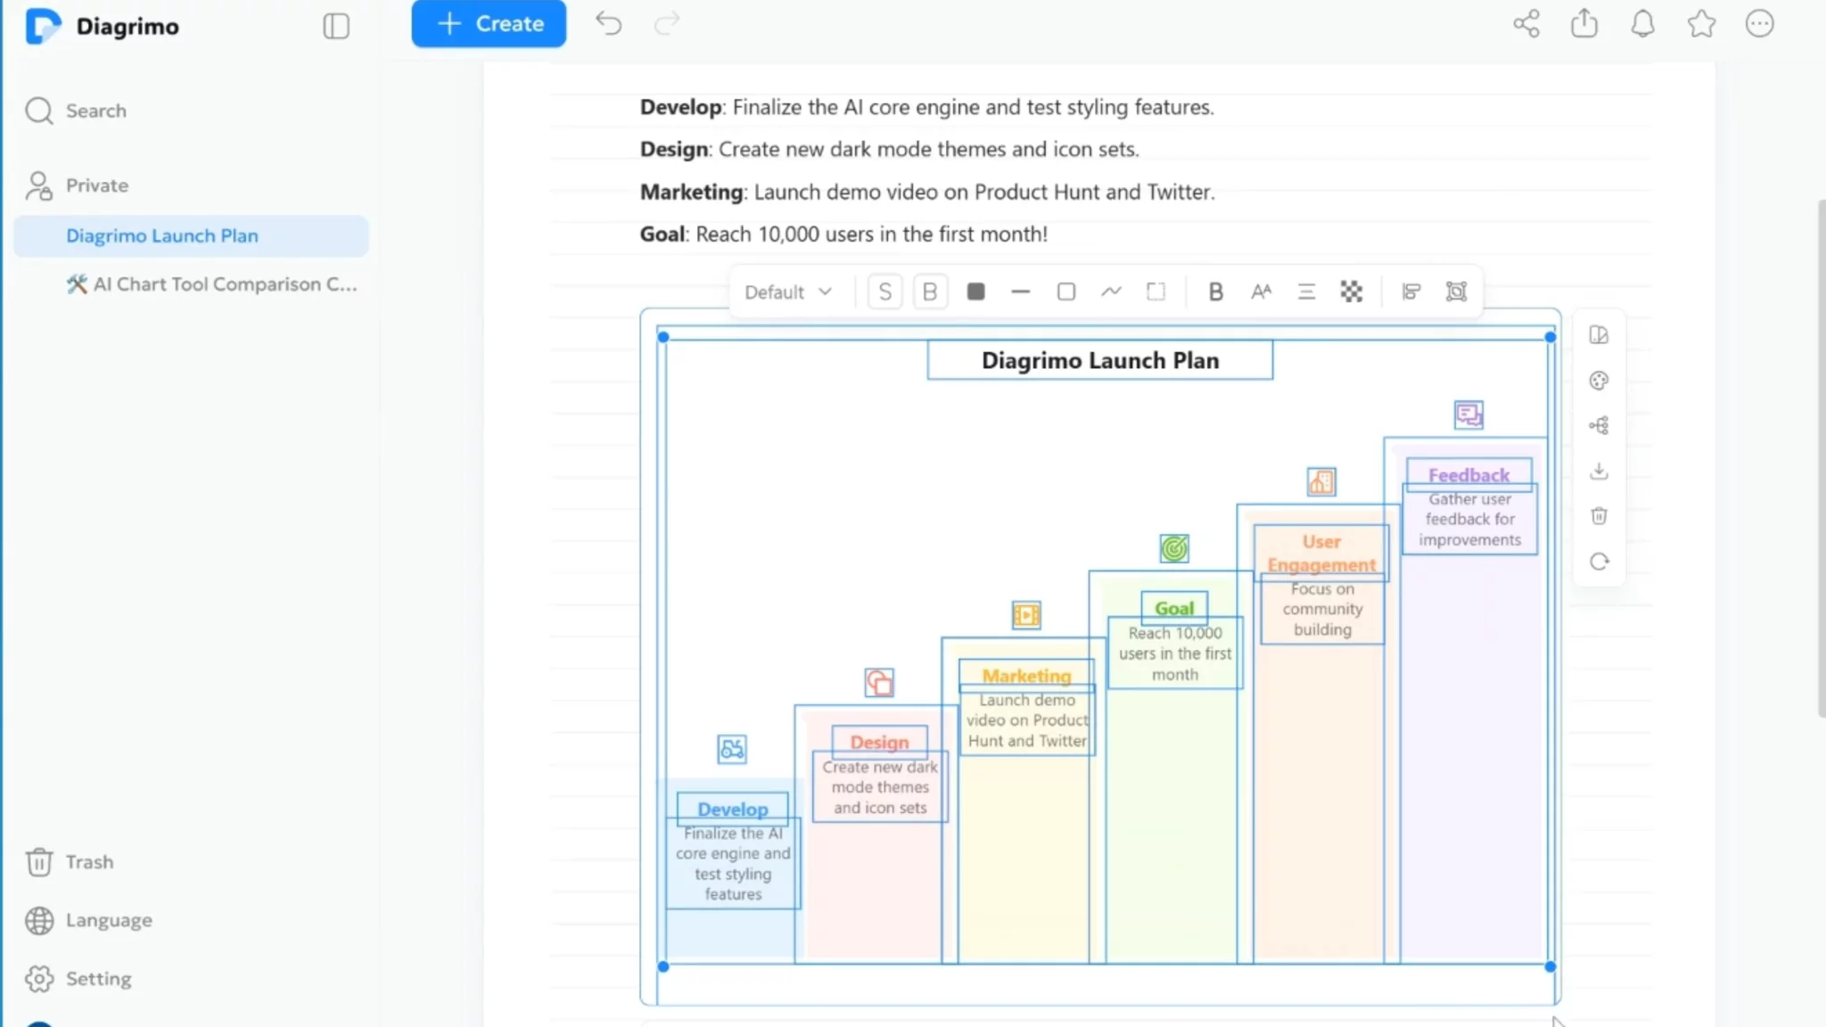Screen dimensions: 1826x1027
Task: Click the page vertical scrollbar
Action: pyautogui.click(x=1821, y=459)
